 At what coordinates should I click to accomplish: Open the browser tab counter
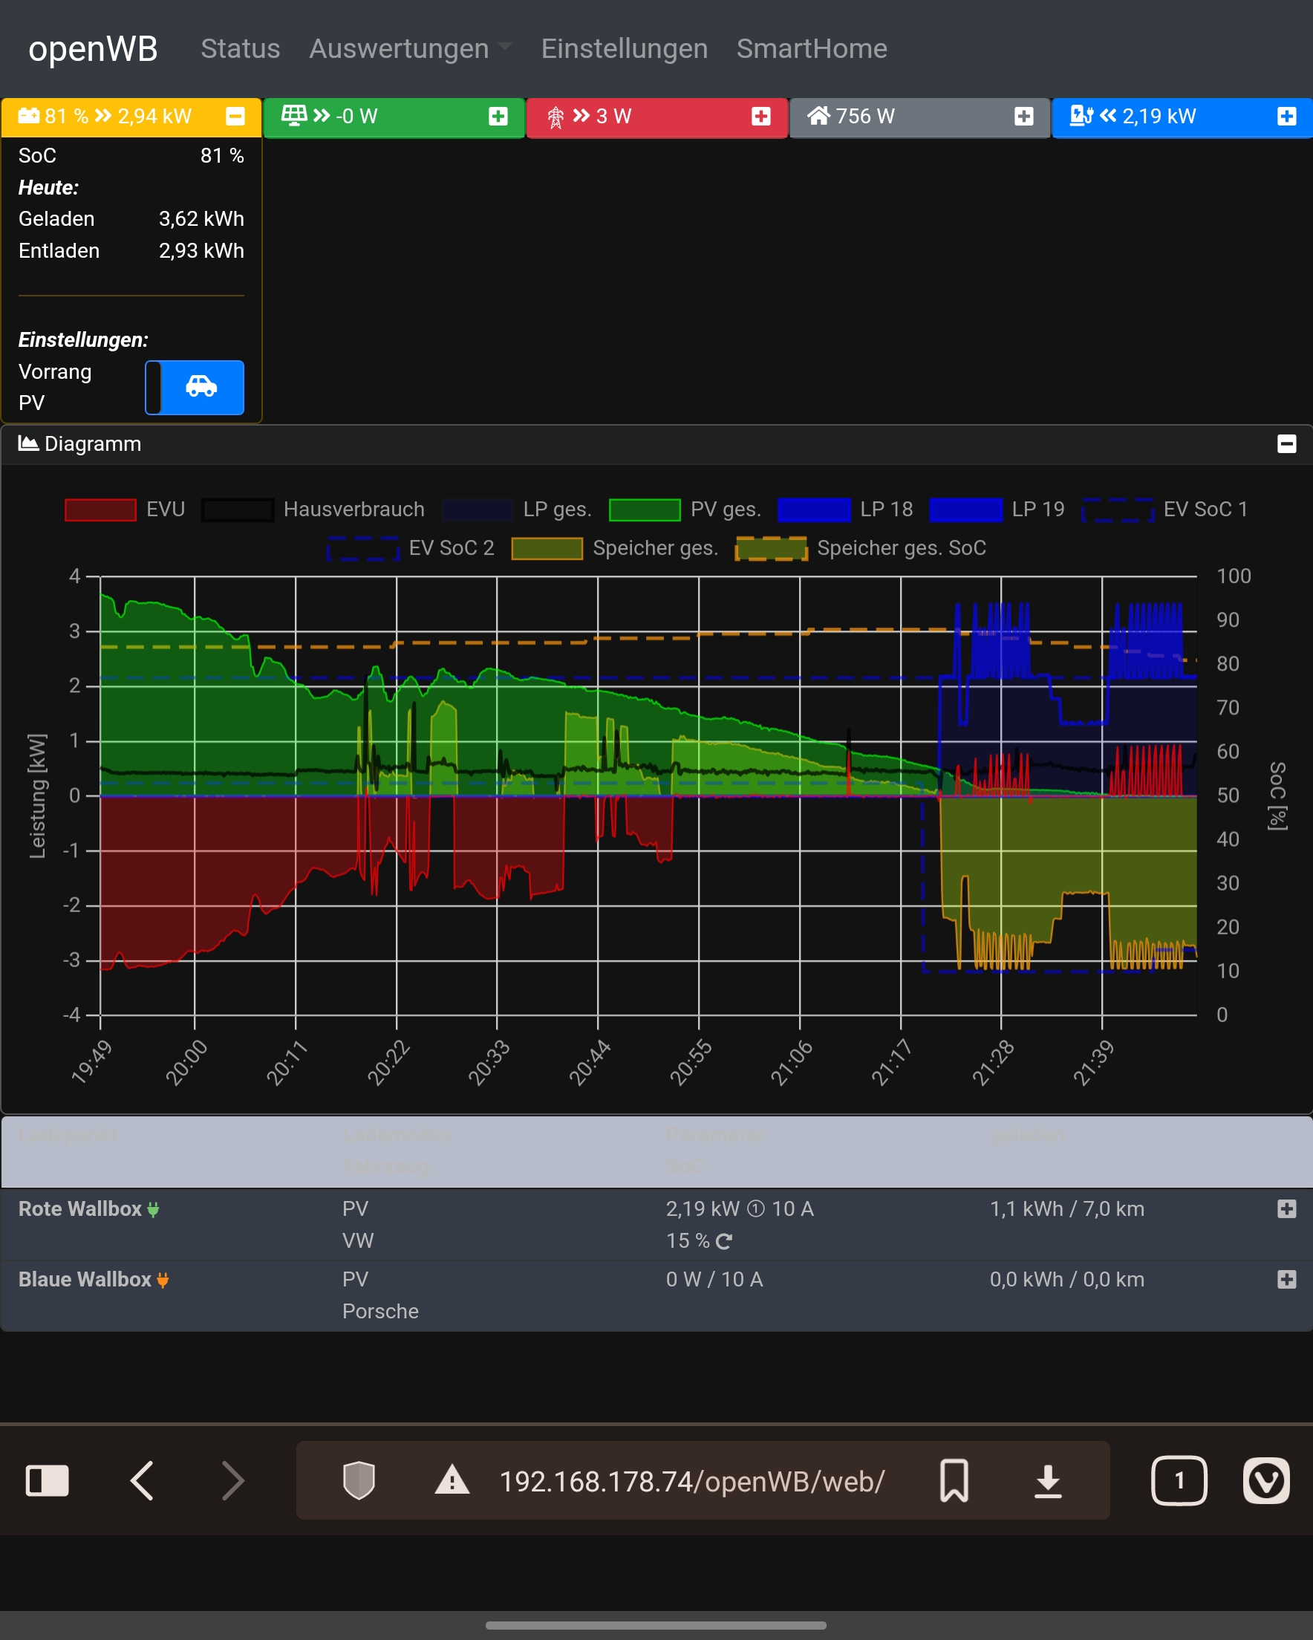click(1179, 1480)
